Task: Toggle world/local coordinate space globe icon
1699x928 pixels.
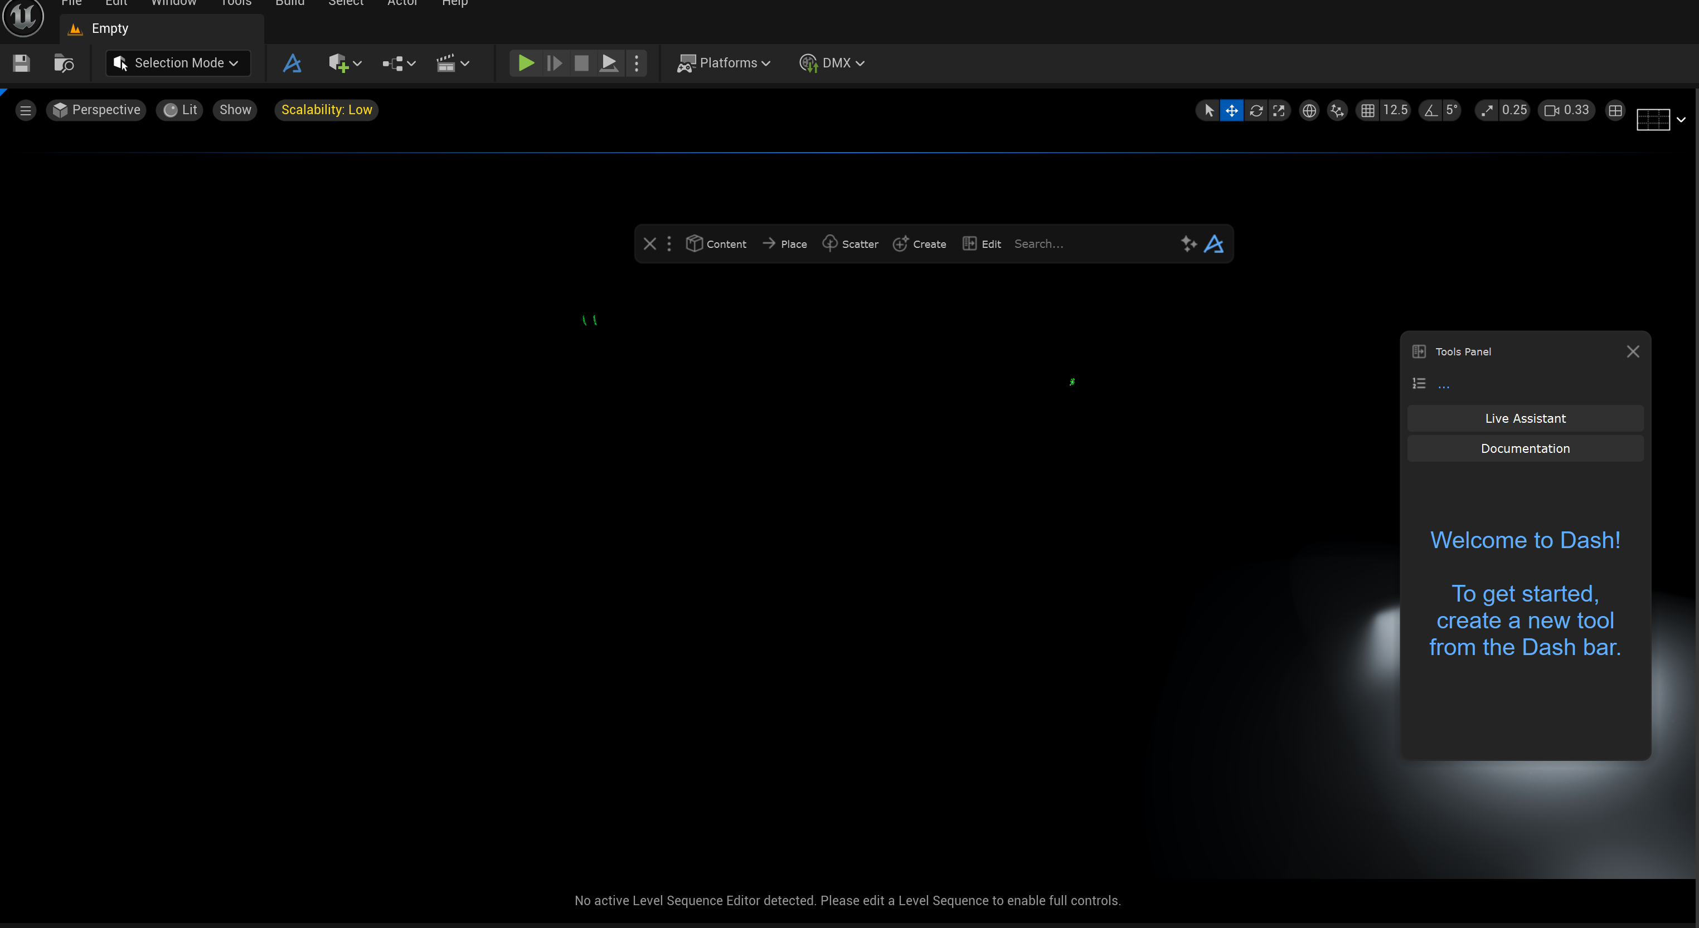Action: click(x=1309, y=111)
